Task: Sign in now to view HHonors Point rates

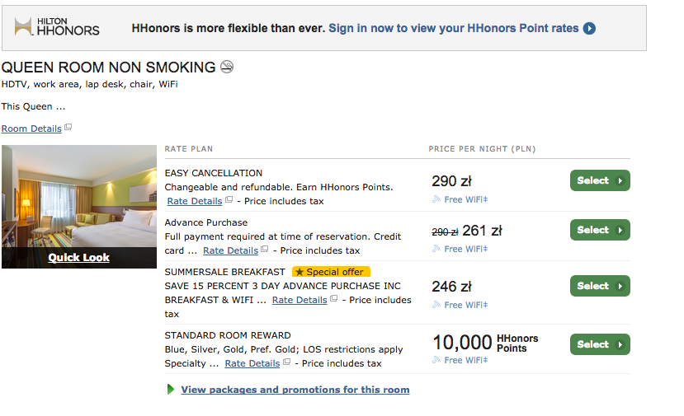Action: click(x=454, y=28)
